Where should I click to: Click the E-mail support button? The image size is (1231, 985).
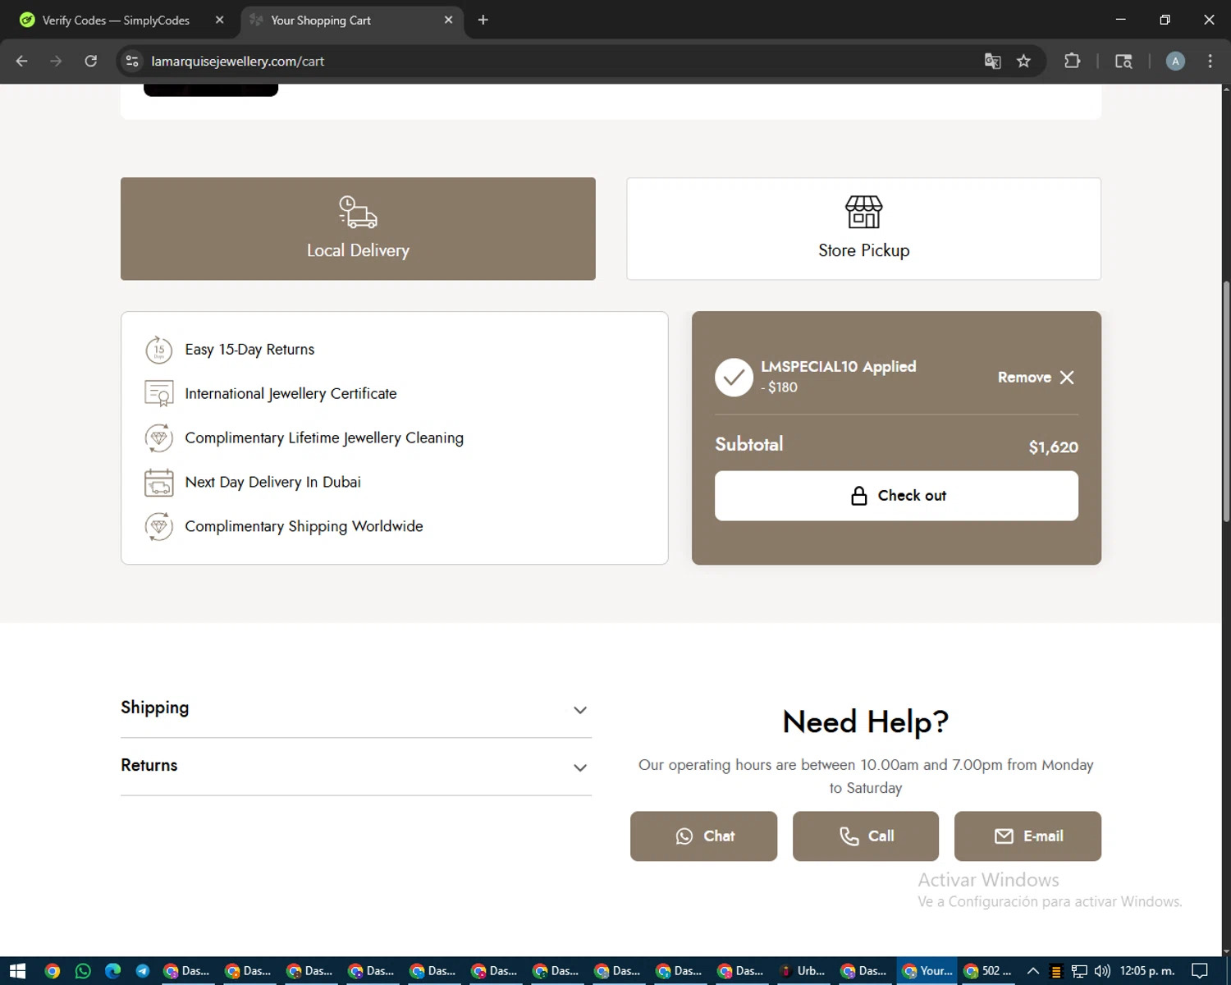tap(1027, 836)
